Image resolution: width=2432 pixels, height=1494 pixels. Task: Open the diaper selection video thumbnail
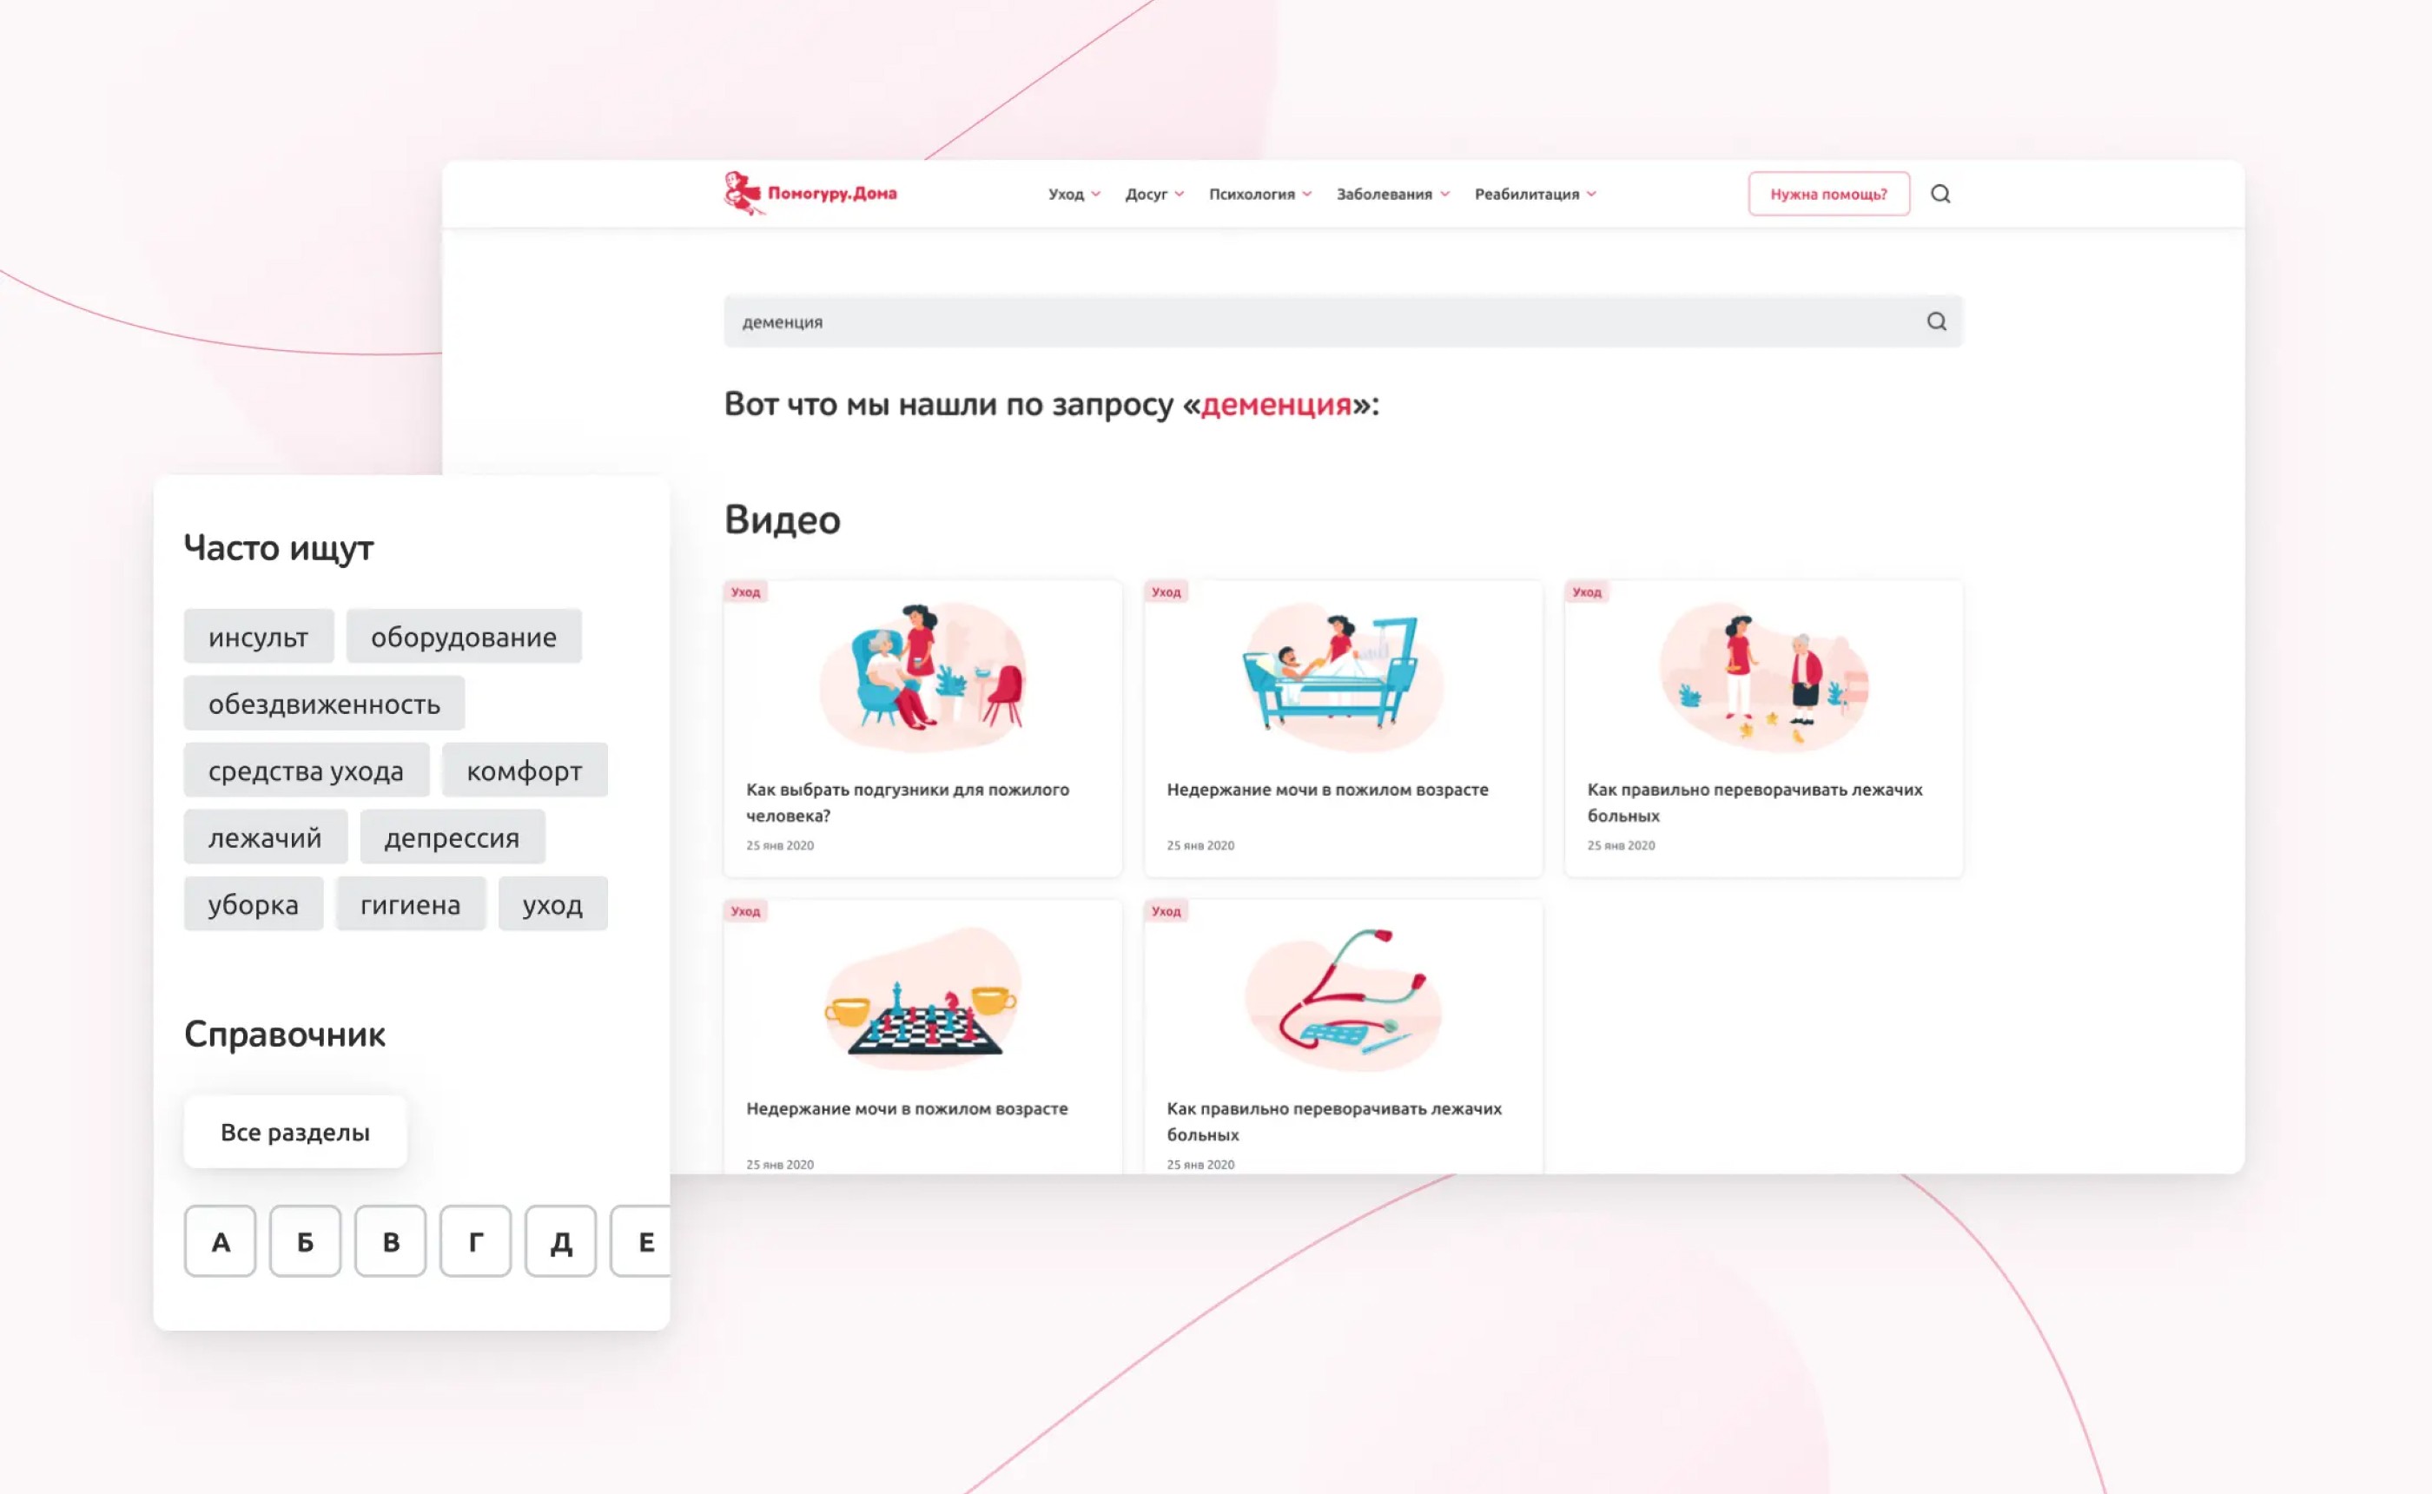[x=922, y=677]
